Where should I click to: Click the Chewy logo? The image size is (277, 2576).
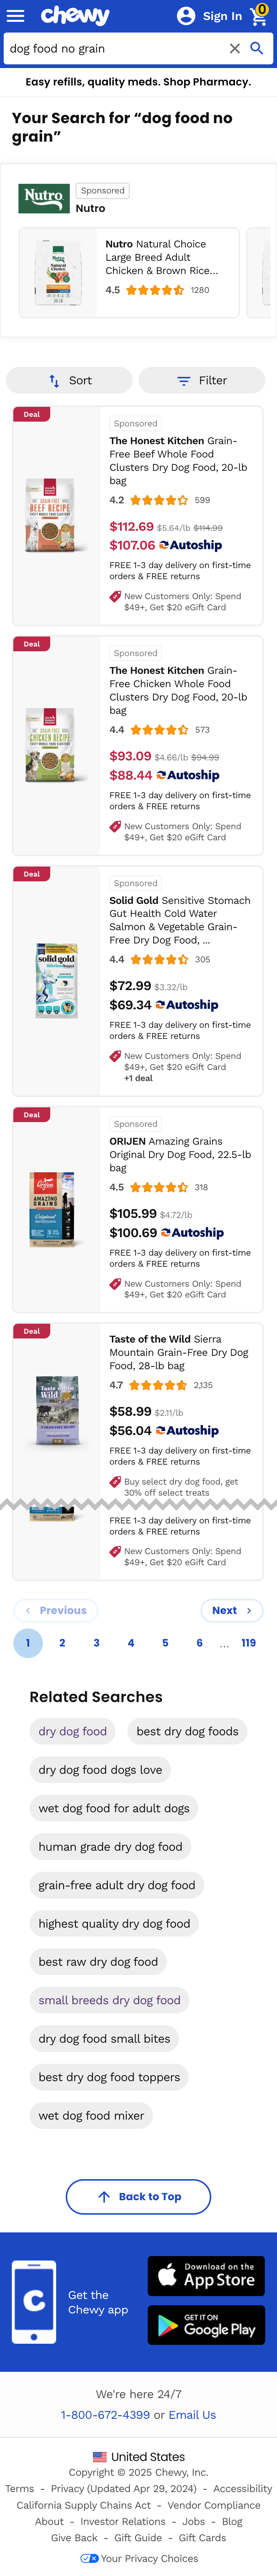[75, 16]
